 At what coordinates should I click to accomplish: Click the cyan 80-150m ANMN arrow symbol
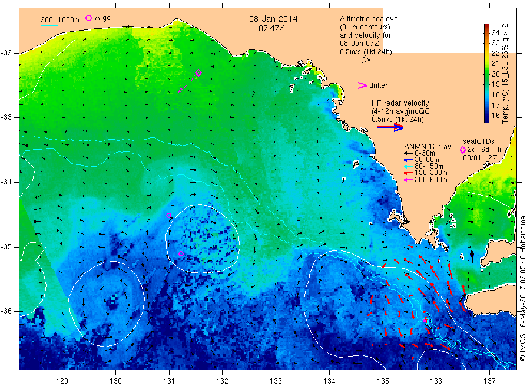(408, 166)
